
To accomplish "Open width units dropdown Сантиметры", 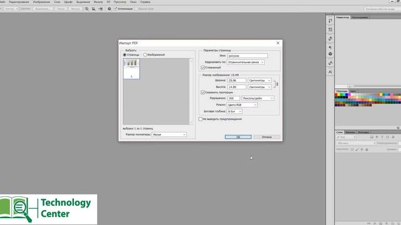I will click(x=259, y=81).
